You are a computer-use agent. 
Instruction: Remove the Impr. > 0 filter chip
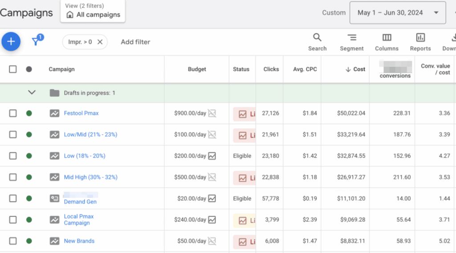[100, 42]
